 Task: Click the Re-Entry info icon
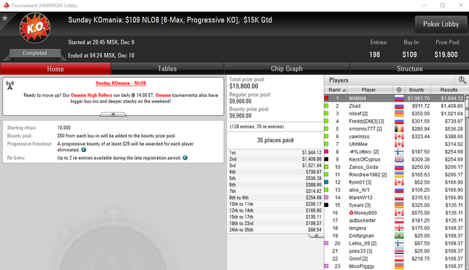click(185, 157)
